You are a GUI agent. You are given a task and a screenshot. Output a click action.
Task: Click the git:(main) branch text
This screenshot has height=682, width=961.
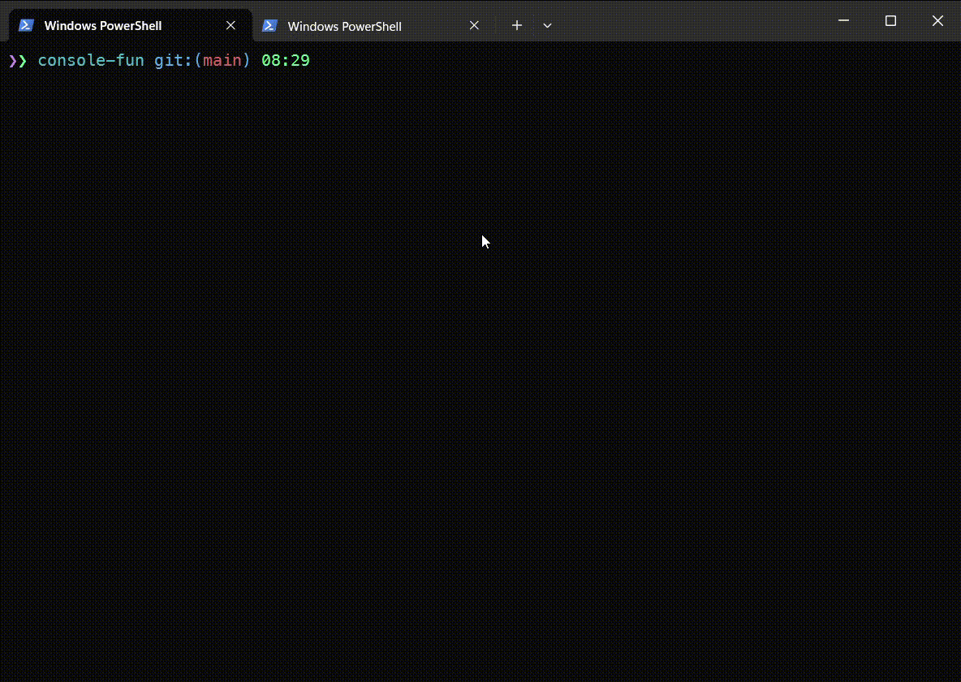click(202, 60)
